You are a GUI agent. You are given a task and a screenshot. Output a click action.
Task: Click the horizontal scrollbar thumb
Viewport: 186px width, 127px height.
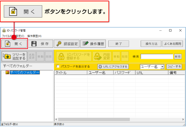(94, 119)
